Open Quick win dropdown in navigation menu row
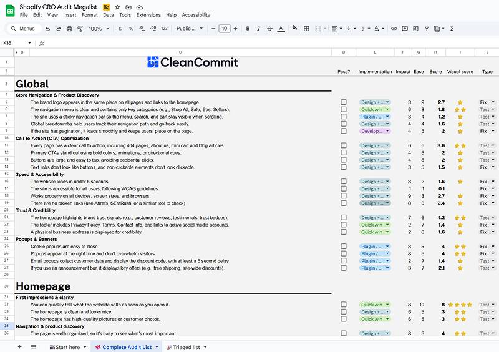The height and width of the screenshot is (352, 499). (x=374, y=109)
